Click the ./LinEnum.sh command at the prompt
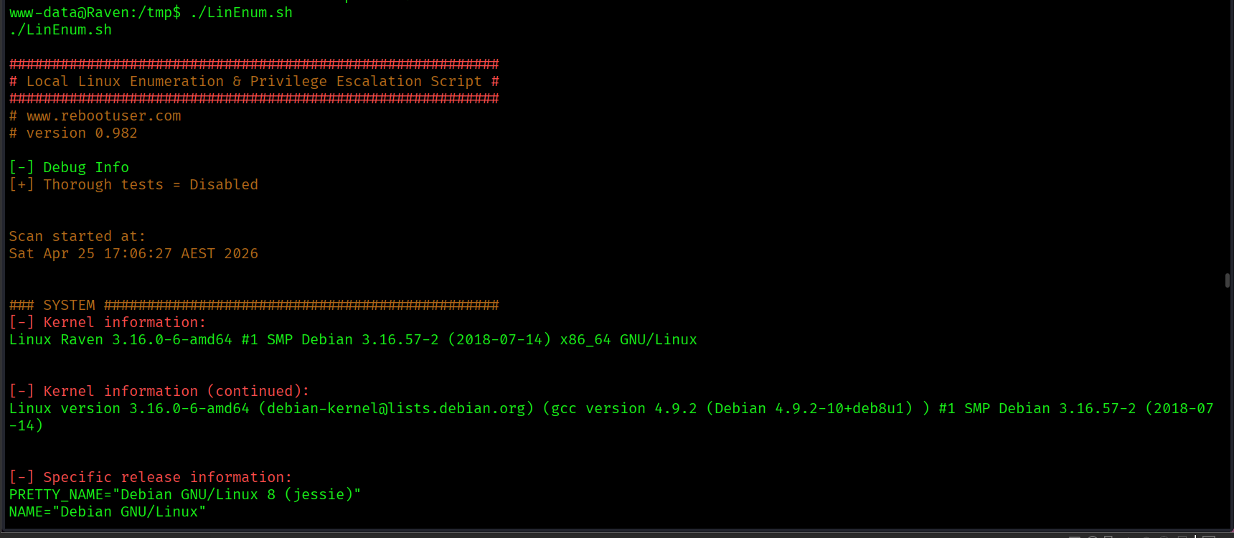The width and height of the screenshot is (1234, 538). tap(241, 13)
